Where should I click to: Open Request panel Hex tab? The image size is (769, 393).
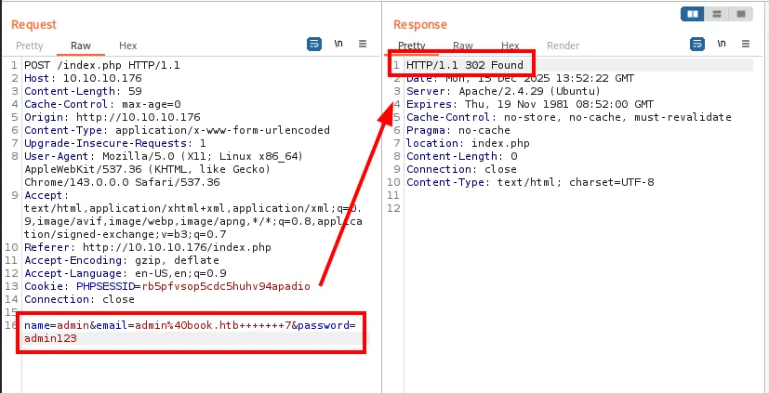click(128, 46)
